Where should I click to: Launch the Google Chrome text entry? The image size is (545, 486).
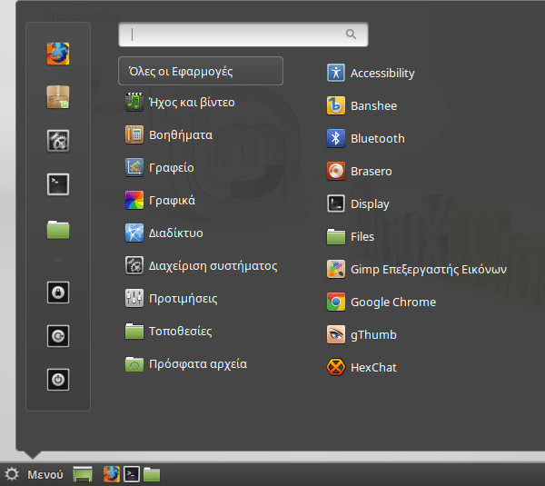tap(393, 303)
